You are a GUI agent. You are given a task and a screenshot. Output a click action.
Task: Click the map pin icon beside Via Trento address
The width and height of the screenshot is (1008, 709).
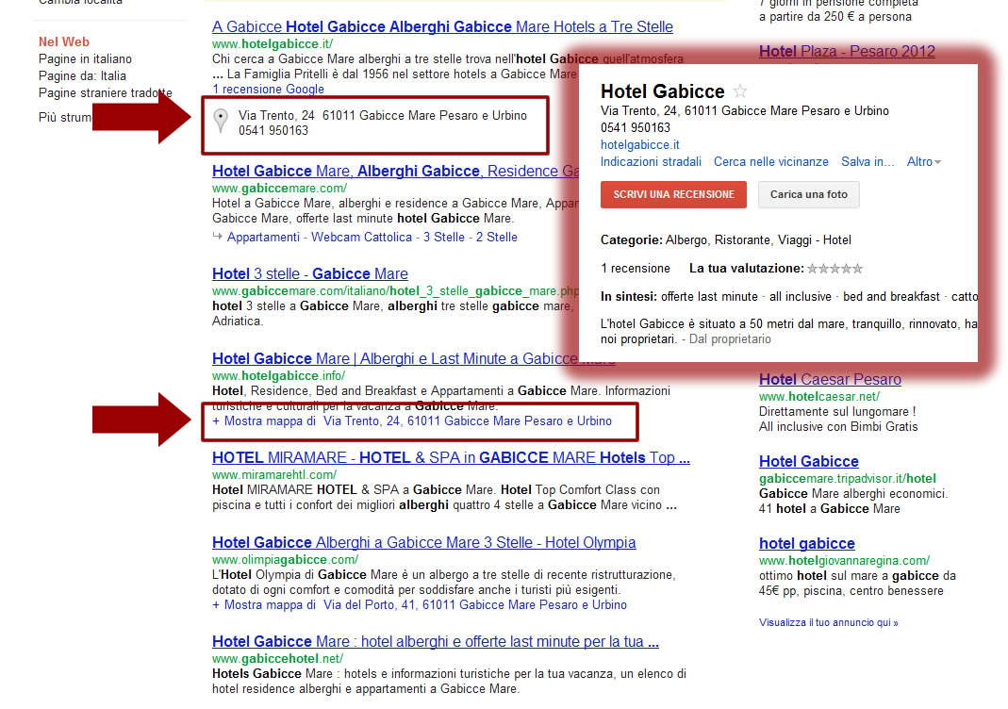coord(221,120)
